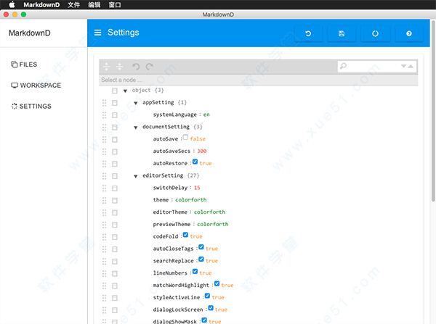Go to WORKSPACE in sidebar
Screen dimensions: 436x324
pyautogui.click(x=36, y=86)
